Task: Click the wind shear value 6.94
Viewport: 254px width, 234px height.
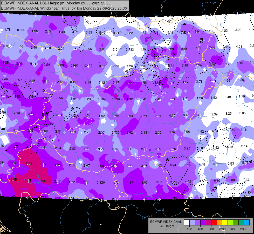Action: pos(198,65)
